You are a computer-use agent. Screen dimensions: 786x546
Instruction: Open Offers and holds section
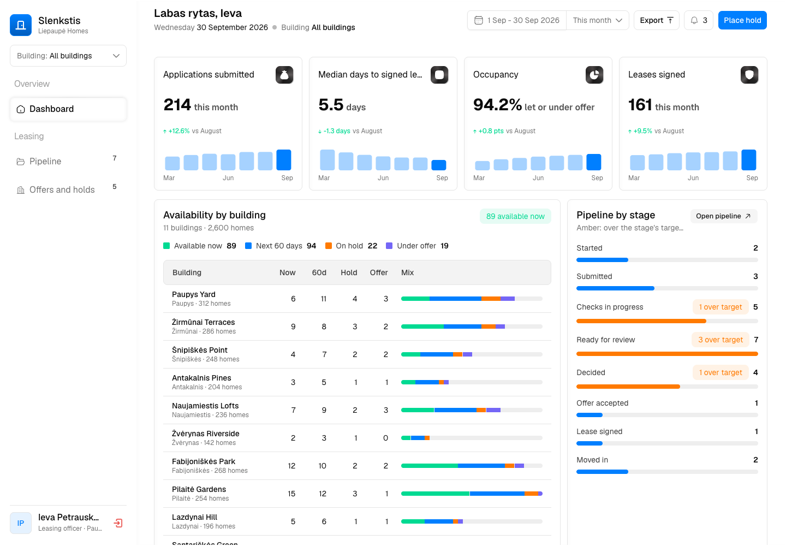[x=68, y=190]
